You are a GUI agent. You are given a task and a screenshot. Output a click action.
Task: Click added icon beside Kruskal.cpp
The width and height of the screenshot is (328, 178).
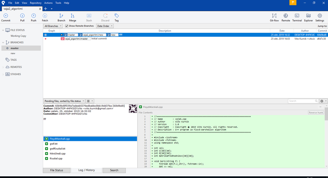click(x=46, y=158)
